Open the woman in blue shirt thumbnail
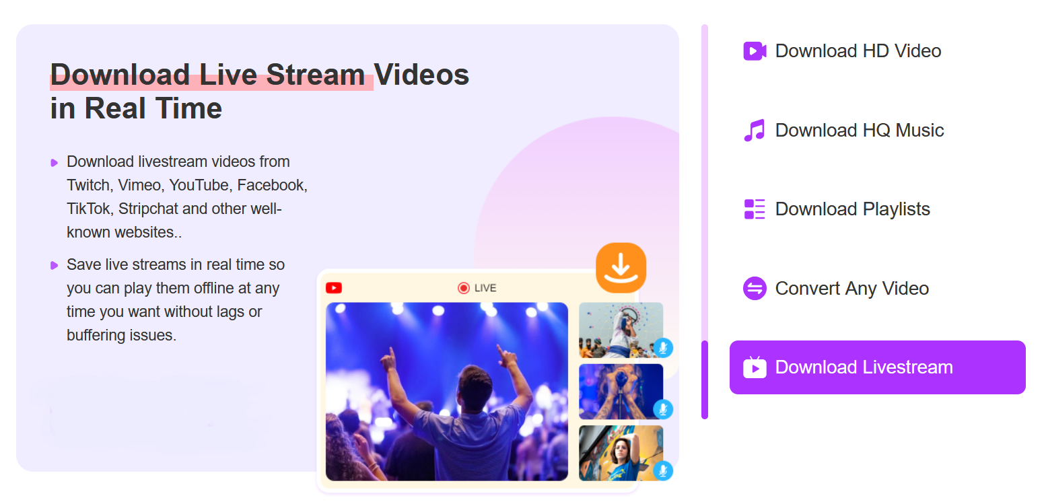The height and width of the screenshot is (504, 1044). (621, 453)
